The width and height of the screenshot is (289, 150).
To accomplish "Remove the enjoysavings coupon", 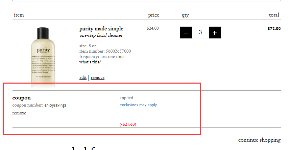I will pyautogui.click(x=19, y=113).
